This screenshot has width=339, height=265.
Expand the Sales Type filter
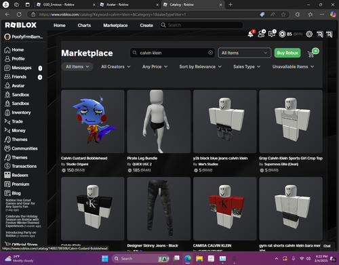[x=247, y=66]
